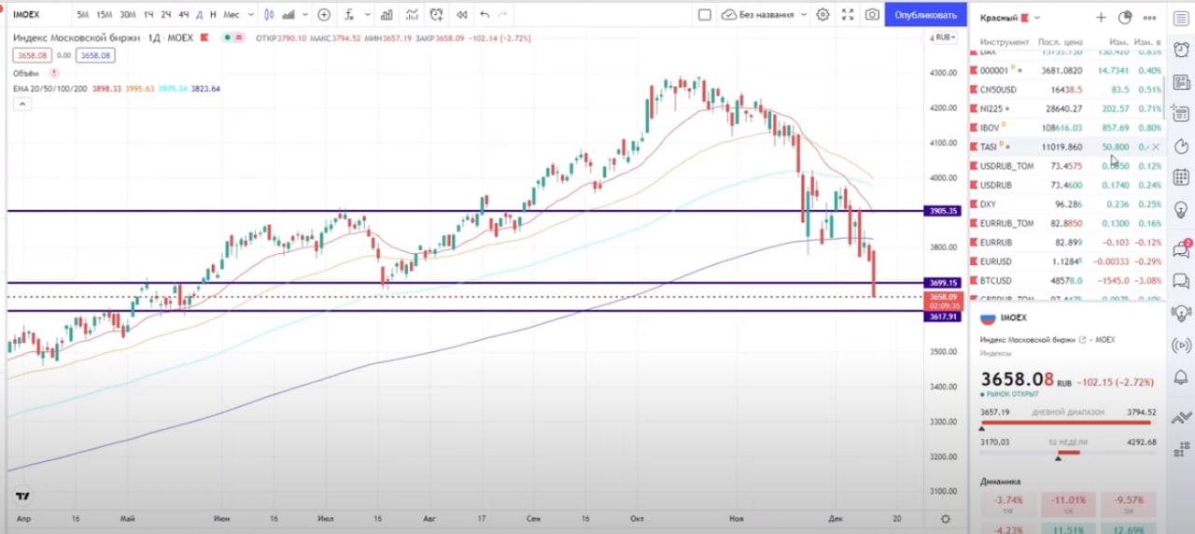This screenshot has height=534, width=1195.
Task: Select the 15M timeframe
Action: point(105,15)
